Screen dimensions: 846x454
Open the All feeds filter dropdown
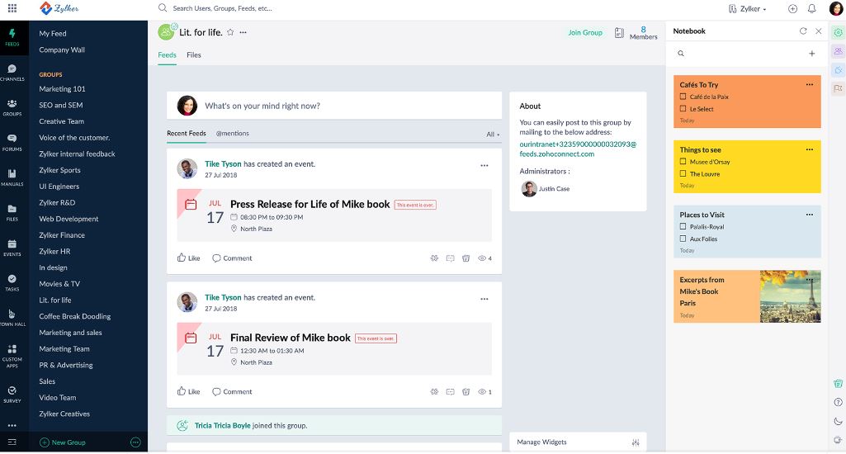[493, 134]
